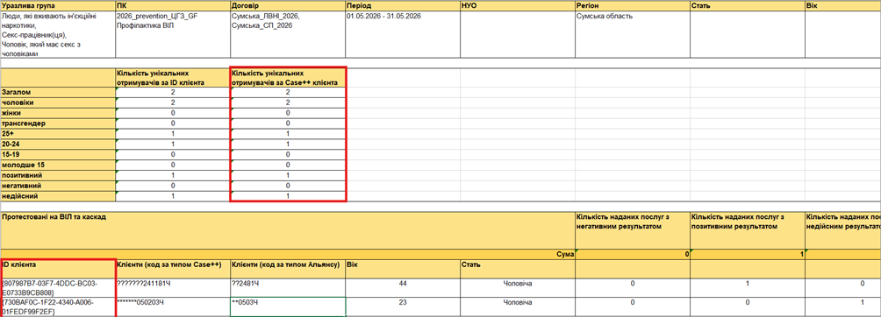Select the '25+' row label
The image size is (881, 317).
pos(58,134)
